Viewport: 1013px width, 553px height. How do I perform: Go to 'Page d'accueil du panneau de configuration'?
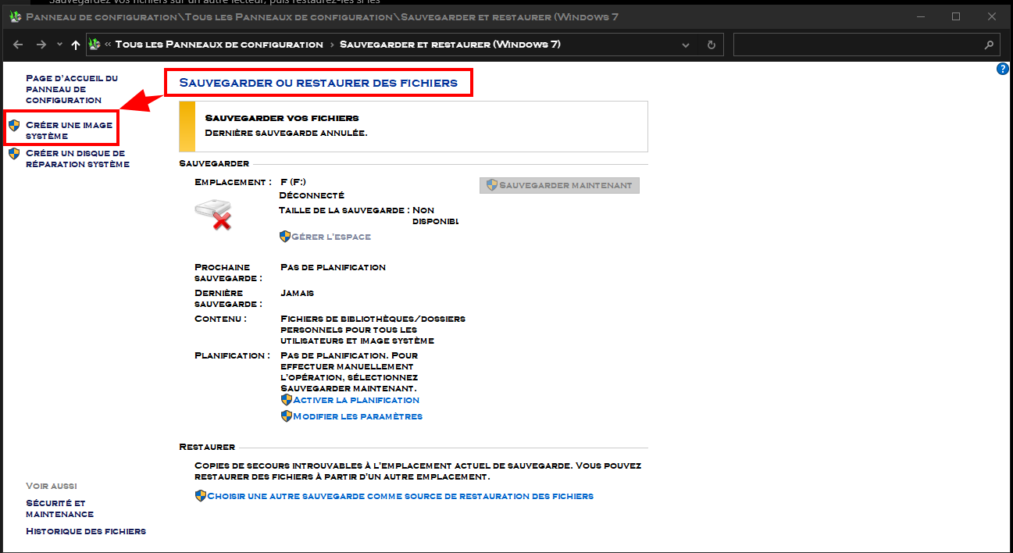pos(71,89)
